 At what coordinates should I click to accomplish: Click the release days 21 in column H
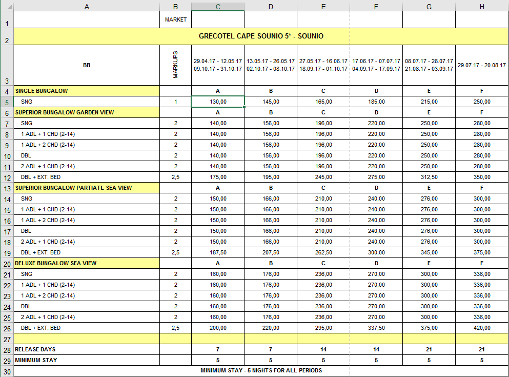(482, 349)
